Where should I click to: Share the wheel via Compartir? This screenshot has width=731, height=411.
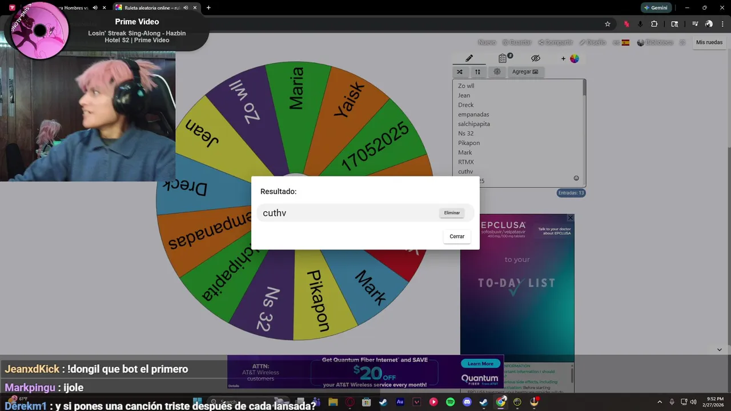pos(555,42)
